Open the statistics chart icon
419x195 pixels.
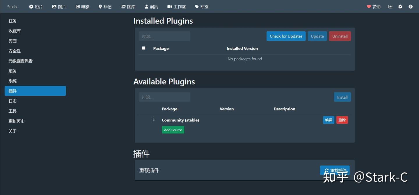tap(390, 6)
